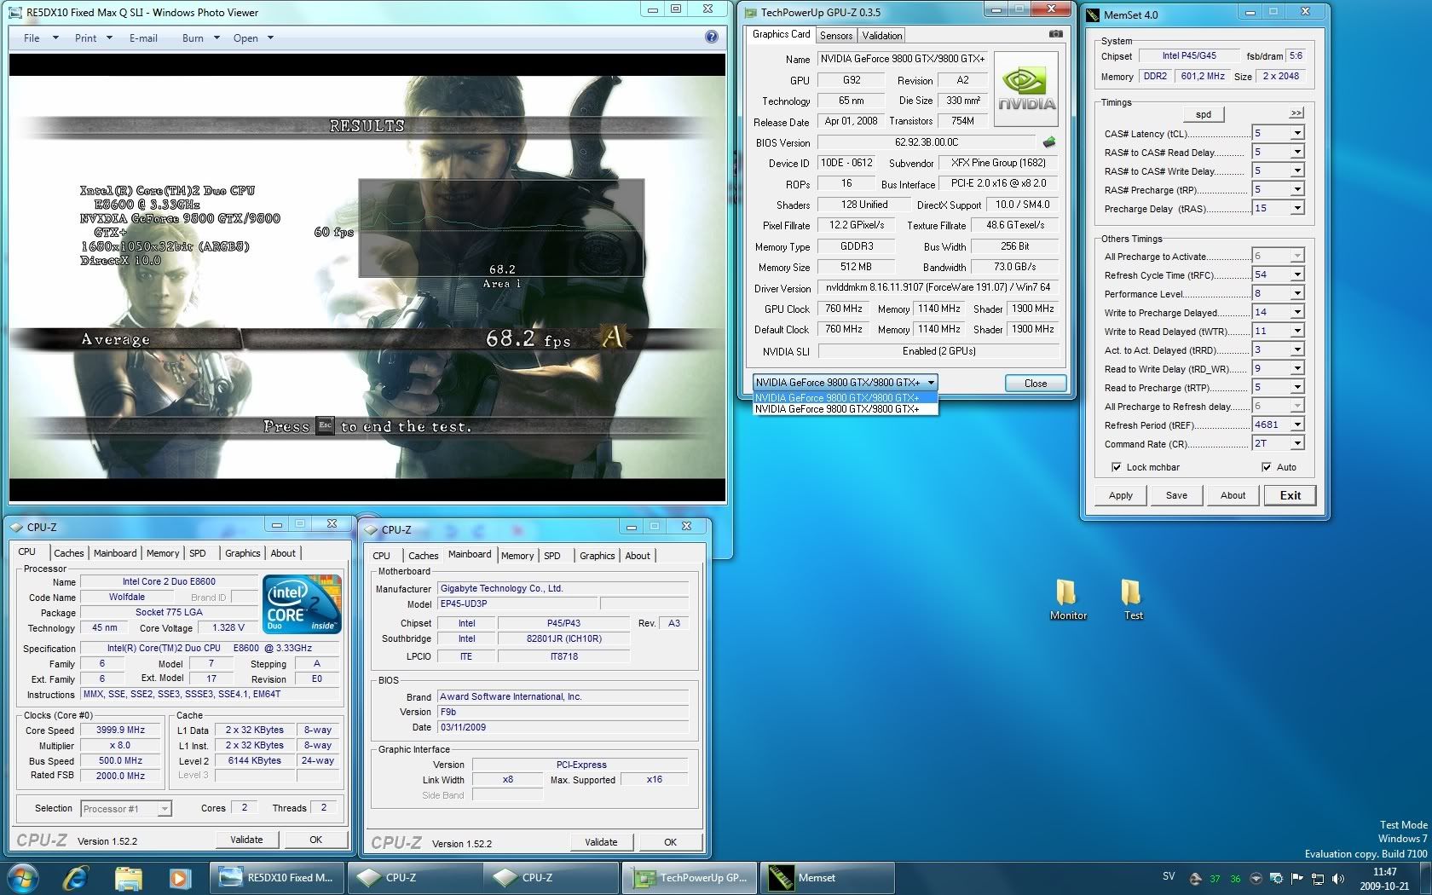Open Windows Explorer from the taskbar
Viewport: 1432px width, 895px height.
click(x=128, y=877)
